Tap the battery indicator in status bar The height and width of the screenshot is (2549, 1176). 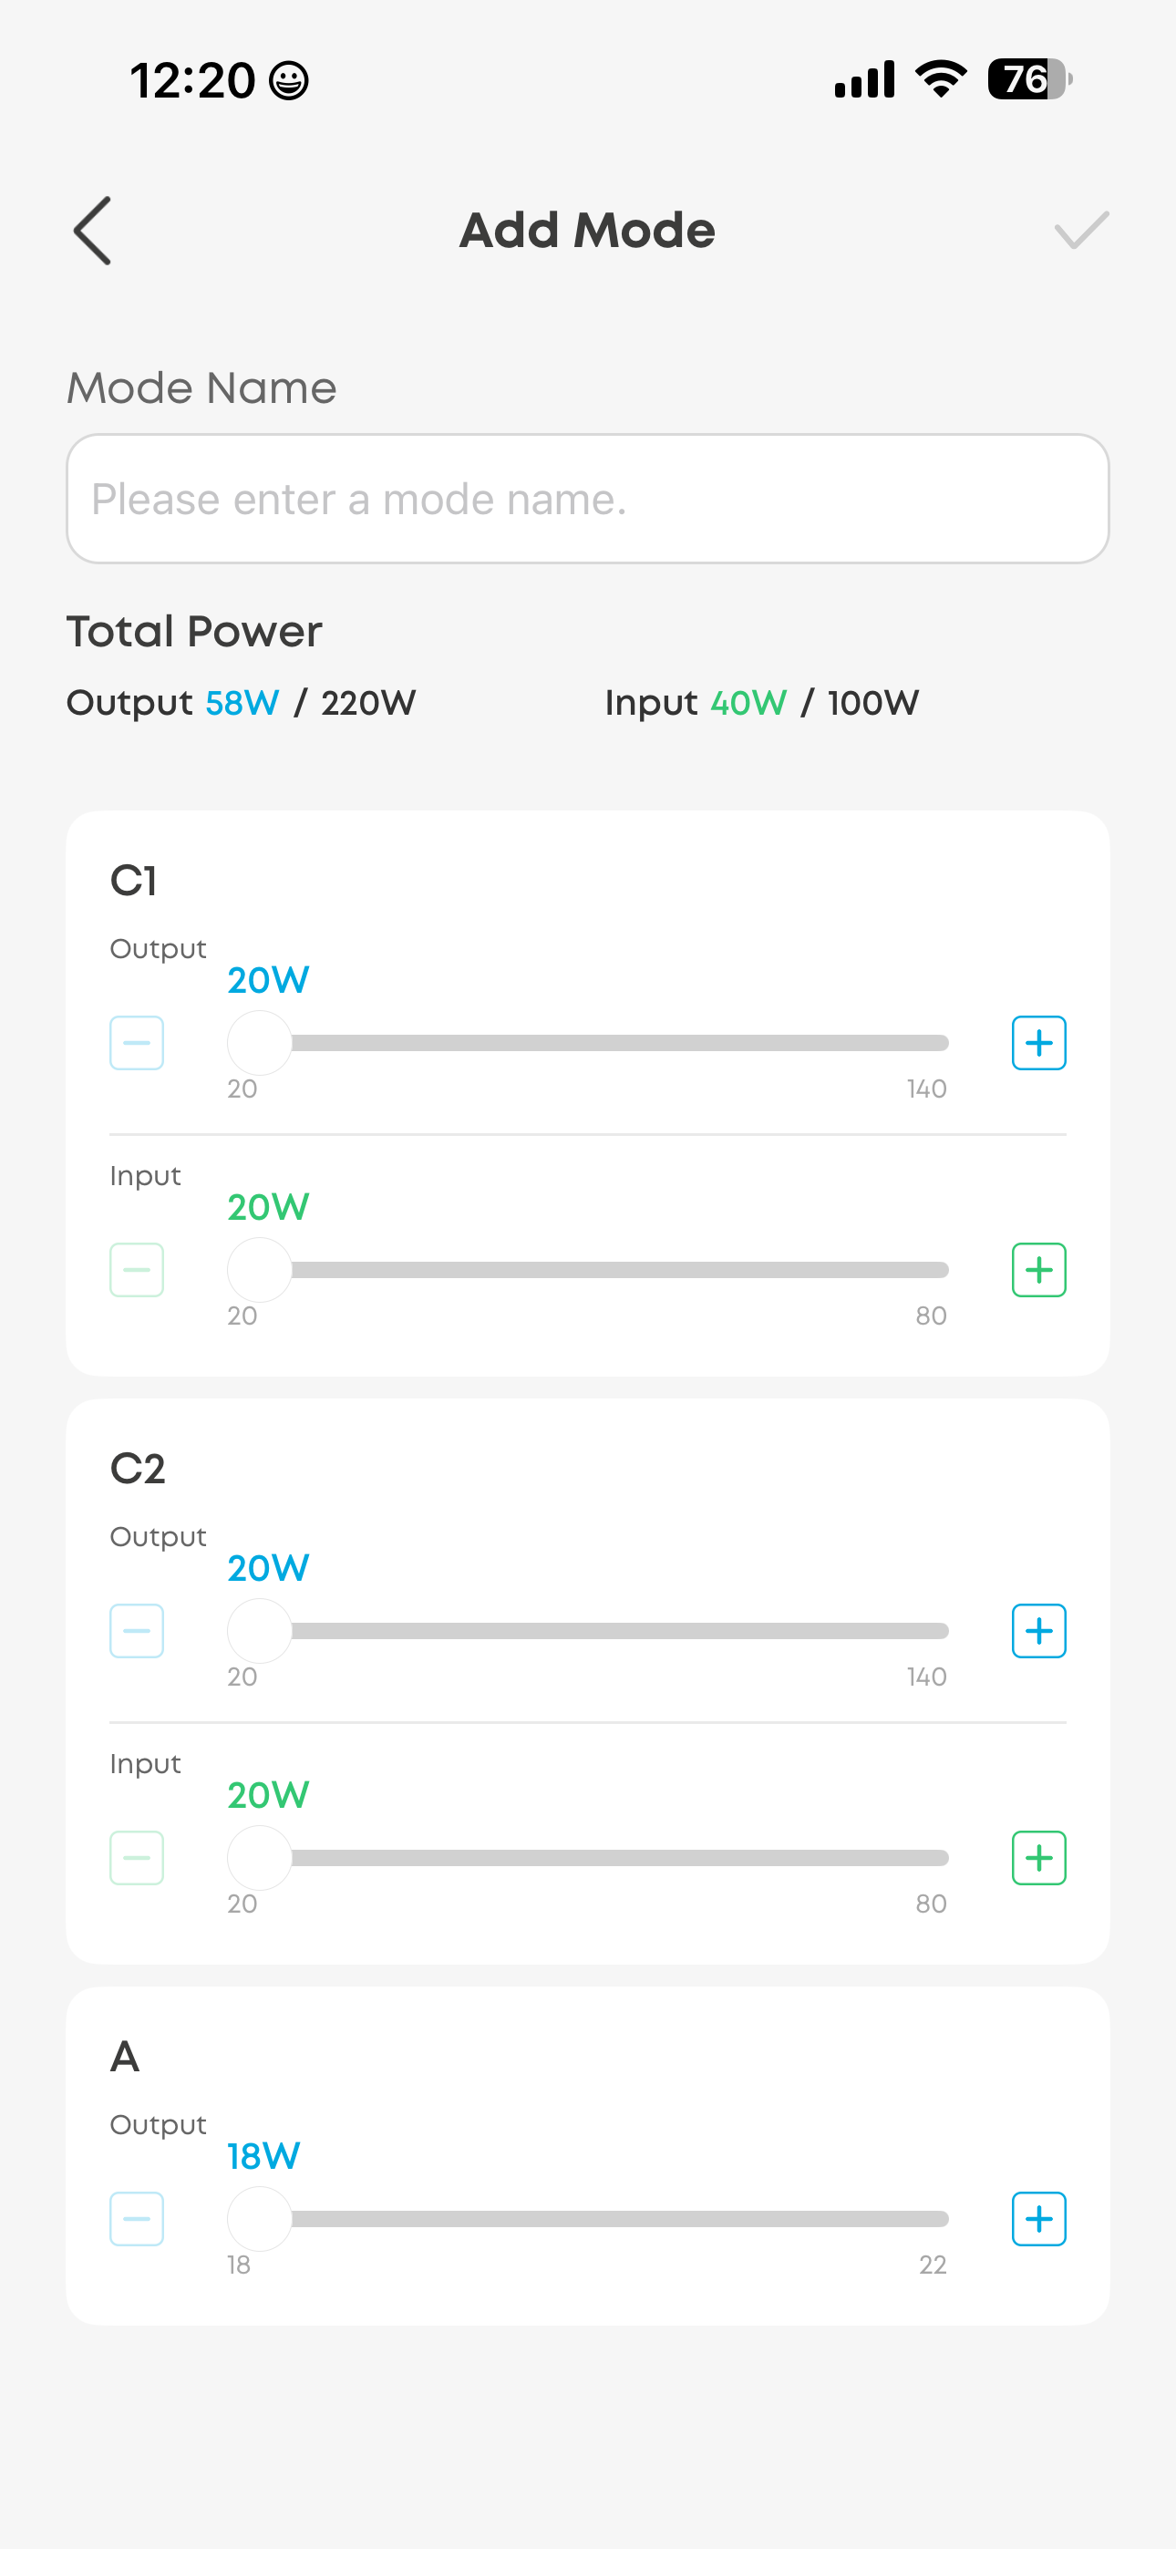1029,79
